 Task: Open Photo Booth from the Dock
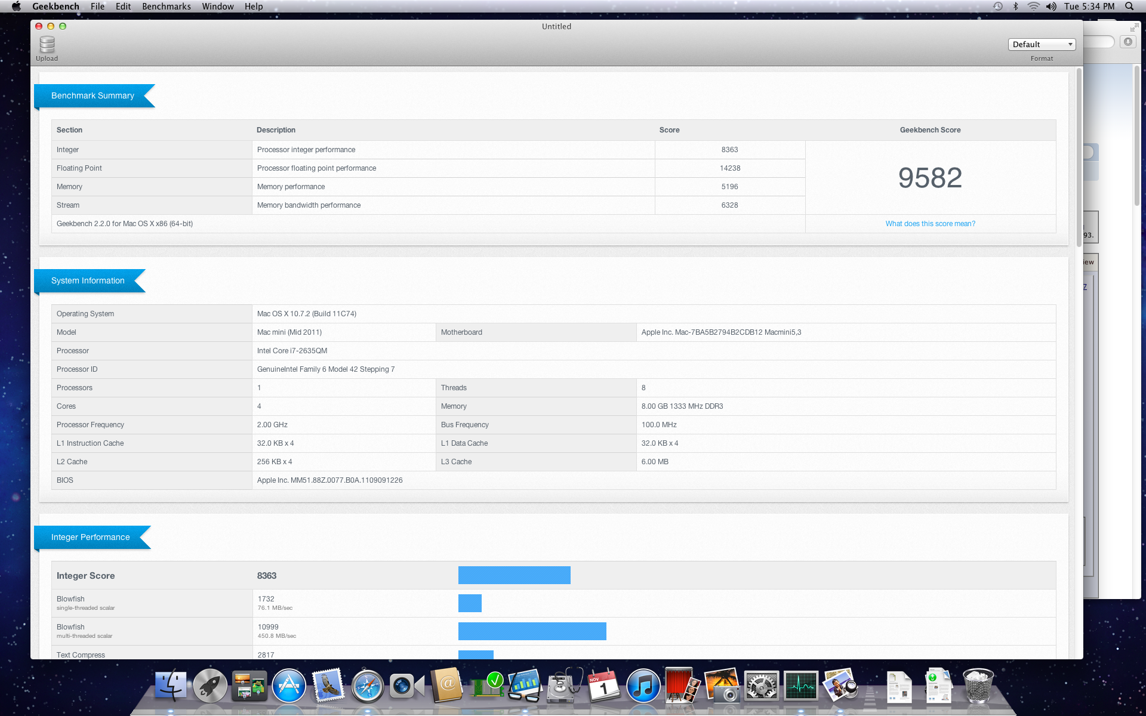(683, 685)
